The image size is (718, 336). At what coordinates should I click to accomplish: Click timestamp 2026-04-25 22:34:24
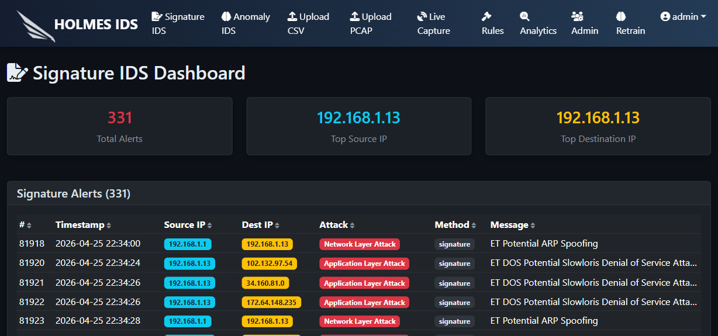coord(98,263)
